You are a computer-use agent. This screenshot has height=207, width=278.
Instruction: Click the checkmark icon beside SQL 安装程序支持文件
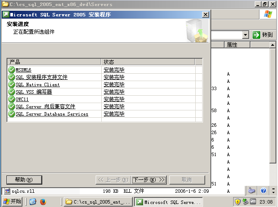coord(12,77)
